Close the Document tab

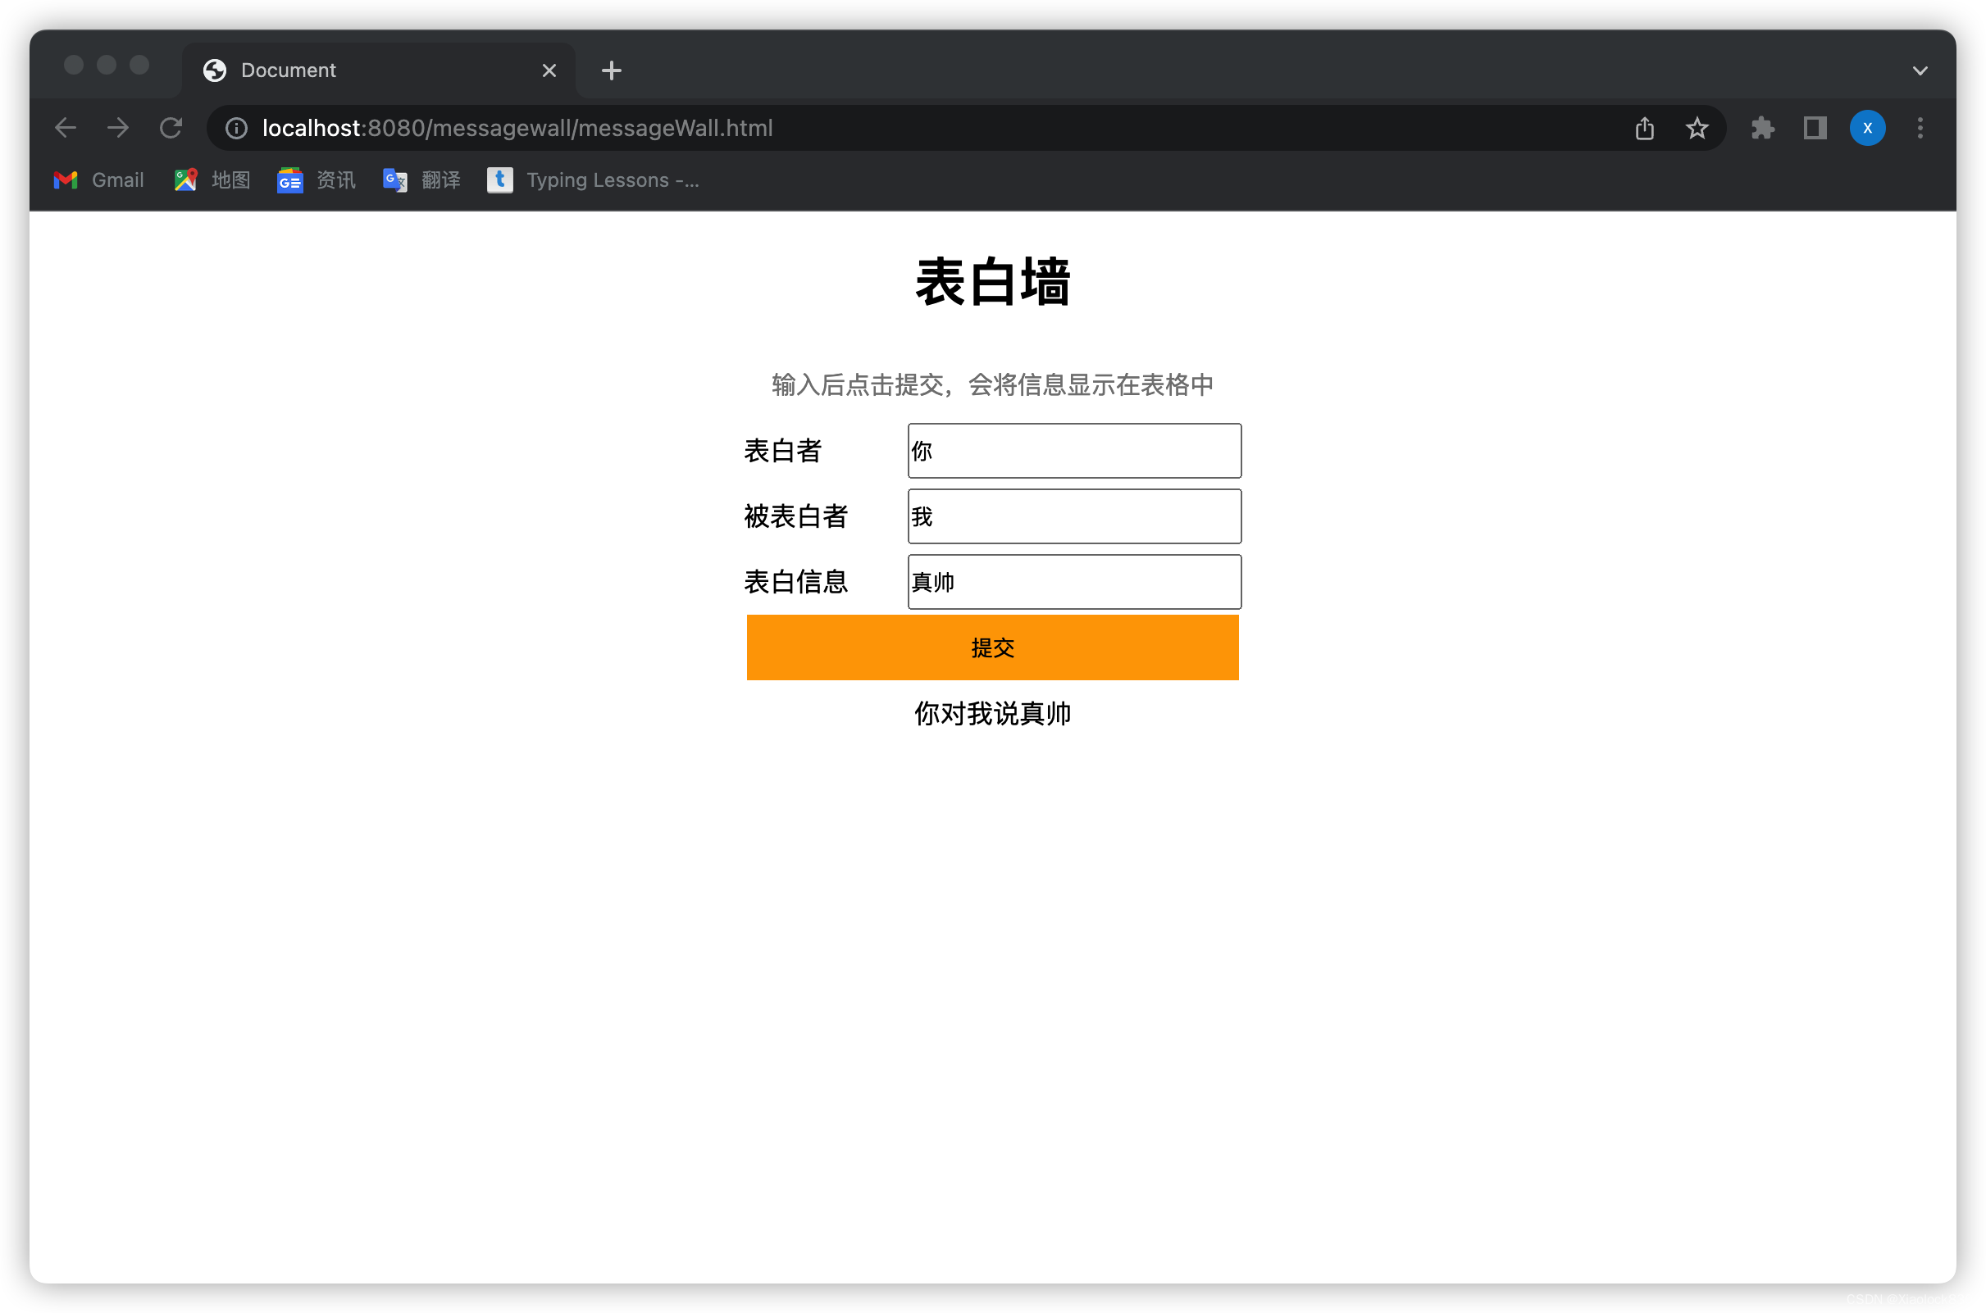[x=549, y=70]
